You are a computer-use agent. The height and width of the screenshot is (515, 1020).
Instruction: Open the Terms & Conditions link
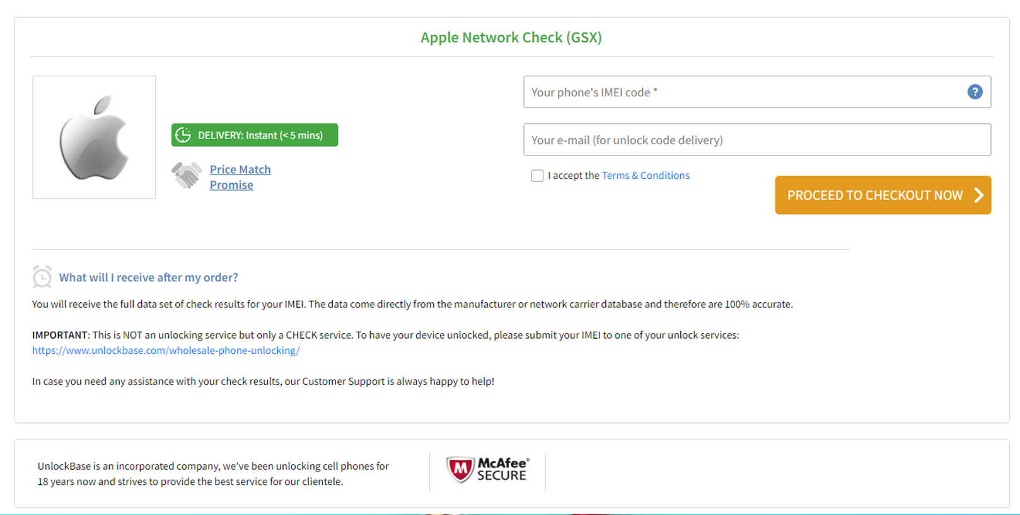tap(646, 176)
